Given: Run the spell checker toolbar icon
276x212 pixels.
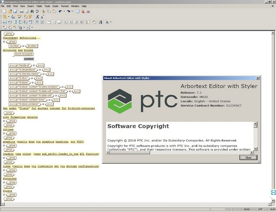Looking at the screenshot, I should (37, 11).
